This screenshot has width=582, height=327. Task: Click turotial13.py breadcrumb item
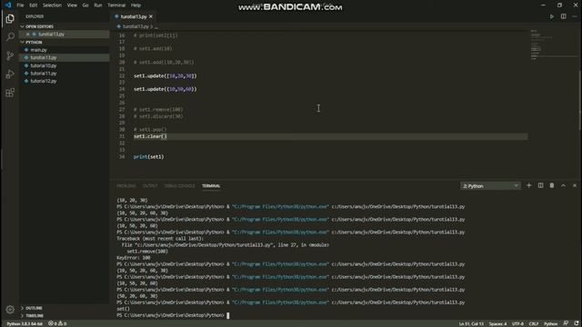135,26
